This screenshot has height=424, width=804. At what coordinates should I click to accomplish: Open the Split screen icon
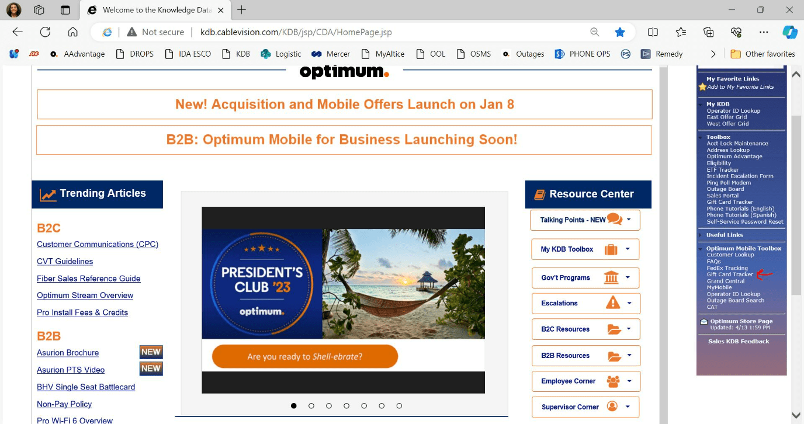point(653,32)
